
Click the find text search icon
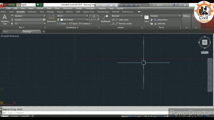44,20
